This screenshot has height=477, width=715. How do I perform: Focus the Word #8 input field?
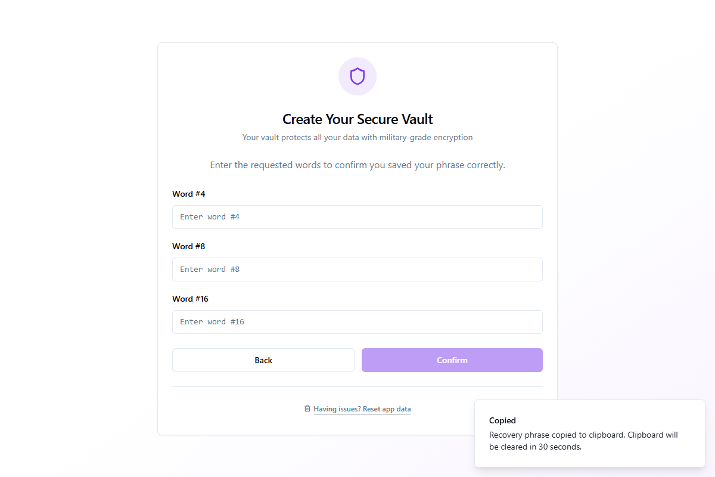[x=357, y=270]
